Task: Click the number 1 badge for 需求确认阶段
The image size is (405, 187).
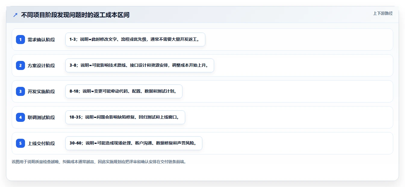Action: [x=20, y=40]
